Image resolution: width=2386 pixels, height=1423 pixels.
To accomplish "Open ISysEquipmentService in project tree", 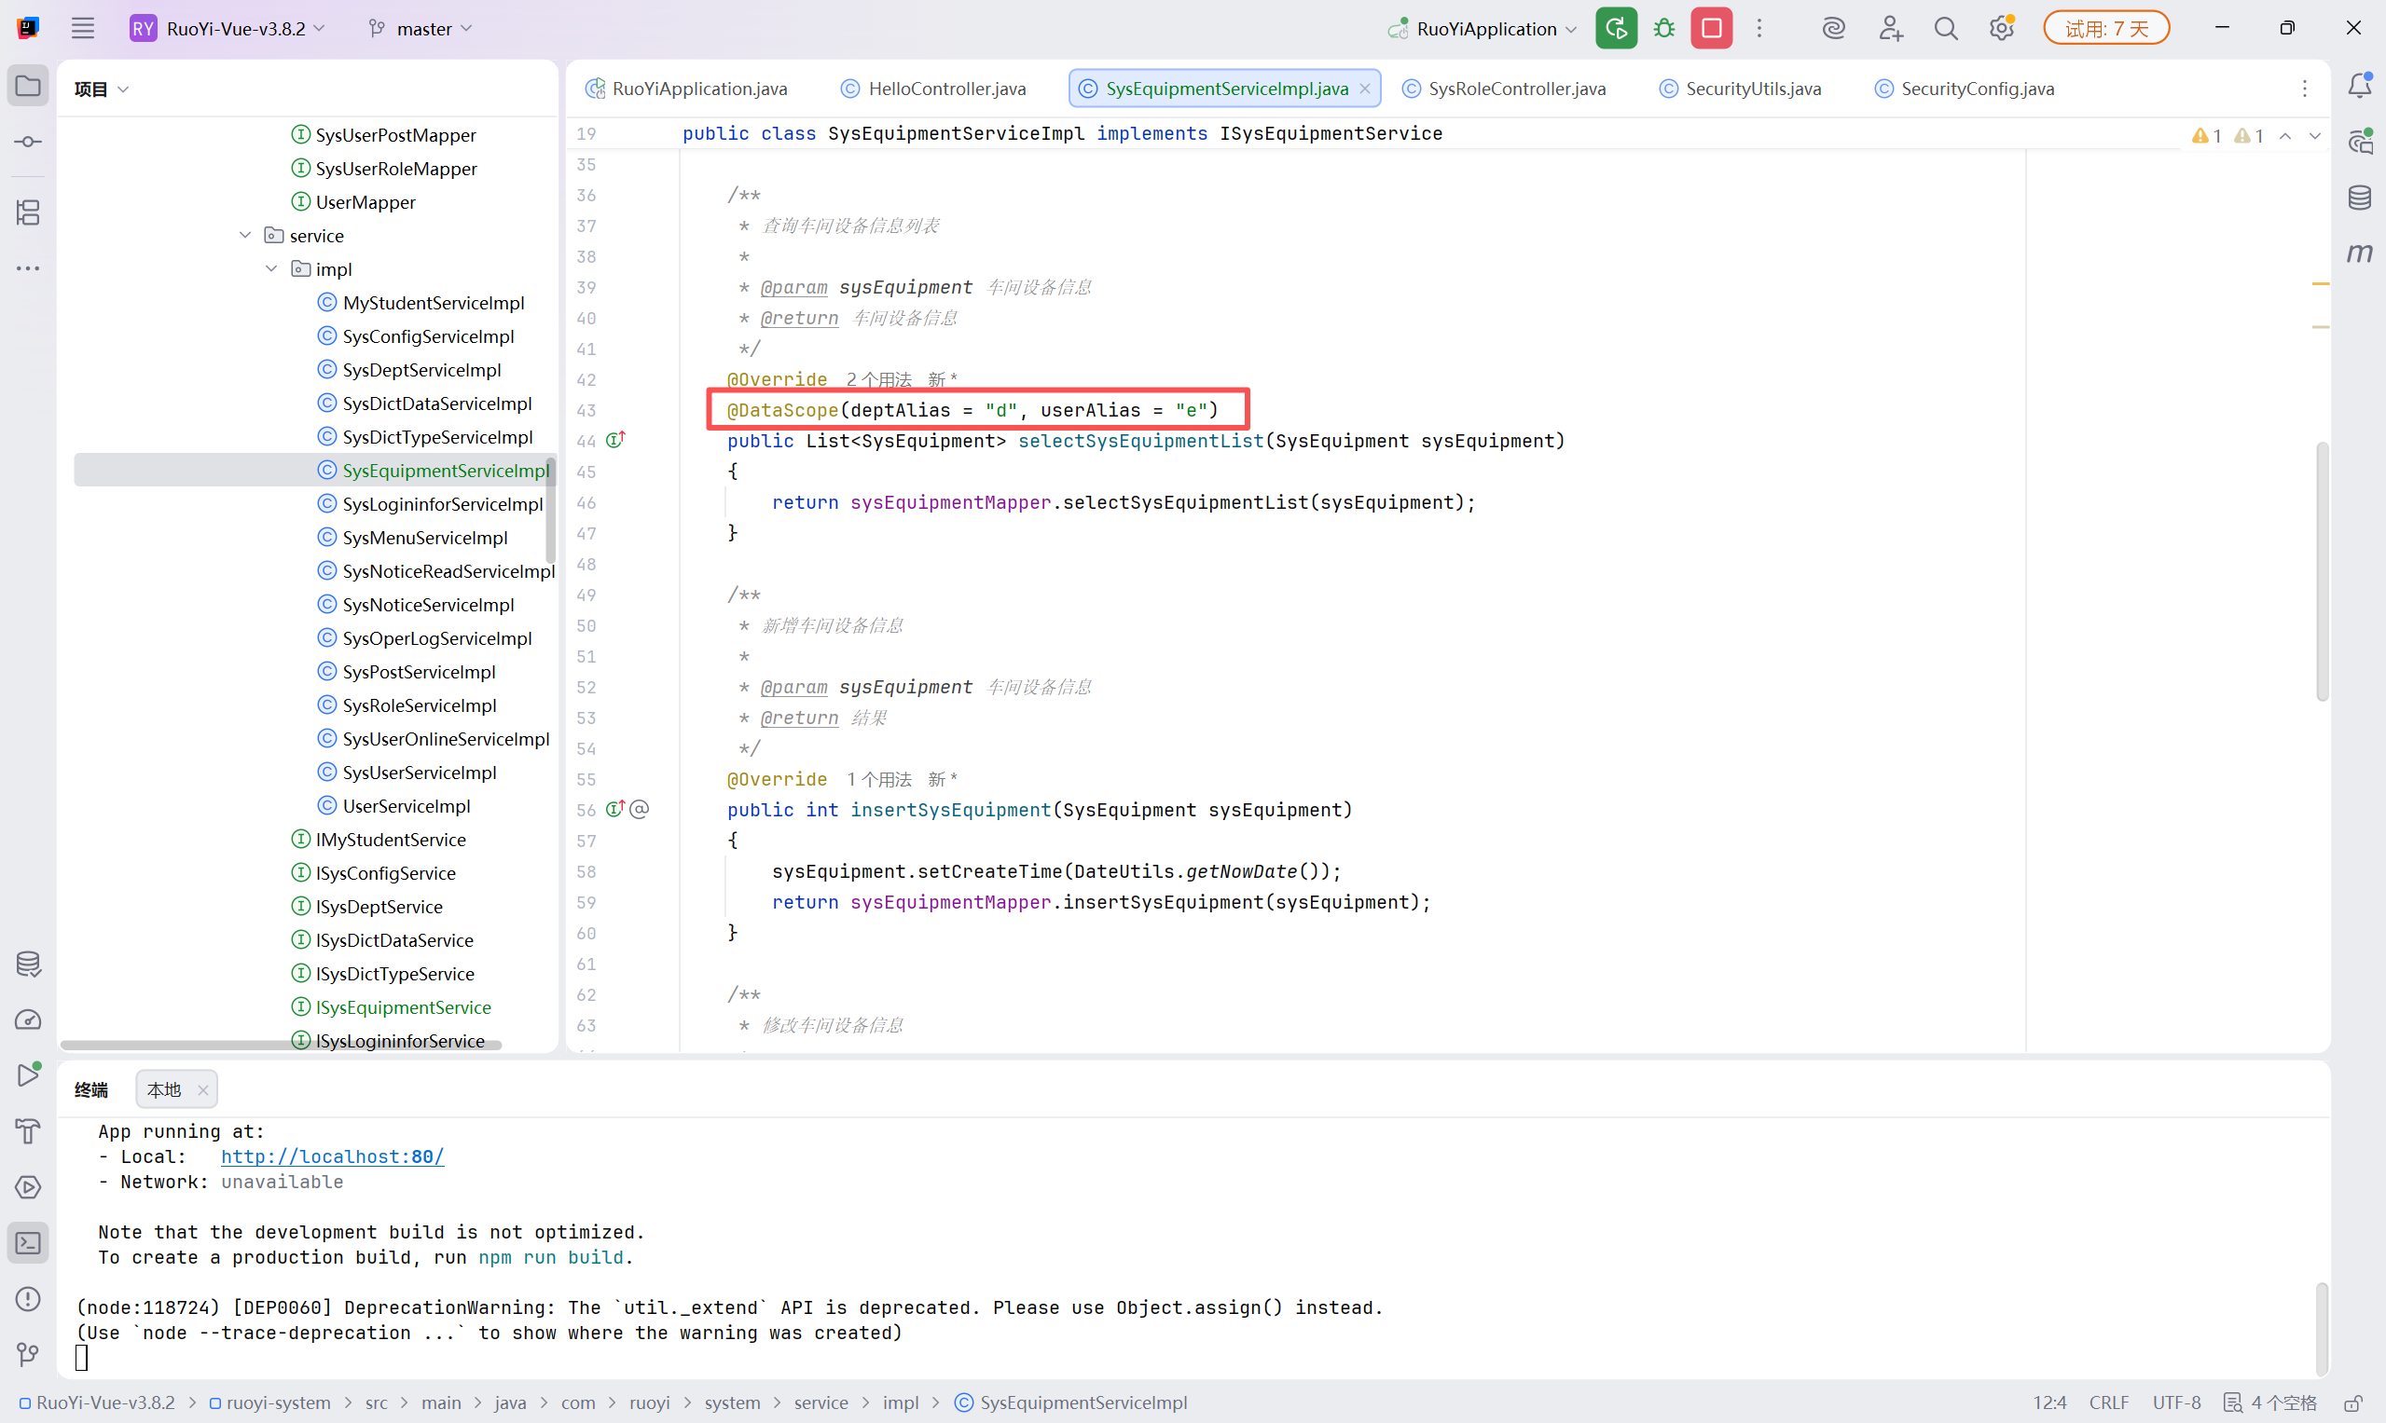I will pos(403,1006).
